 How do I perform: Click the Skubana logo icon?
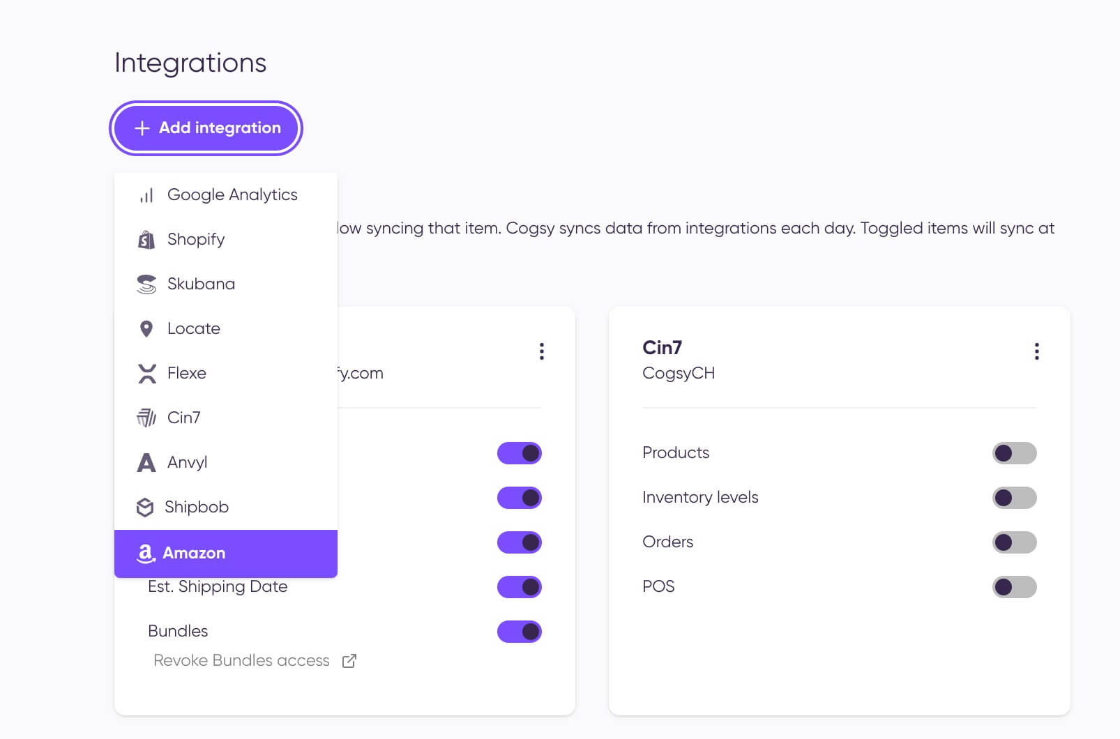click(146, 284)
